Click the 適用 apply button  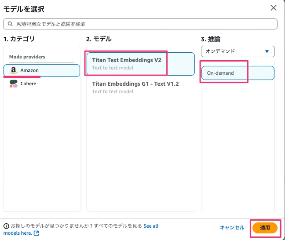(265, 228)
